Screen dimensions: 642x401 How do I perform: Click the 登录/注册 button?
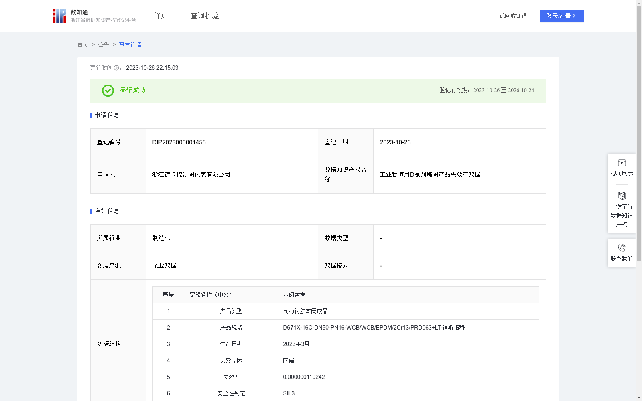point(562,16)
